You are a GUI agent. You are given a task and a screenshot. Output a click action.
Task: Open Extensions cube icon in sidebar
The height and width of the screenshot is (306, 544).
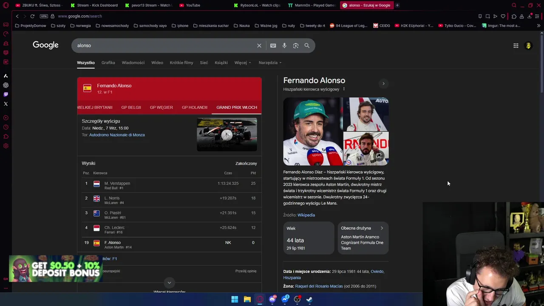[6, 136]
